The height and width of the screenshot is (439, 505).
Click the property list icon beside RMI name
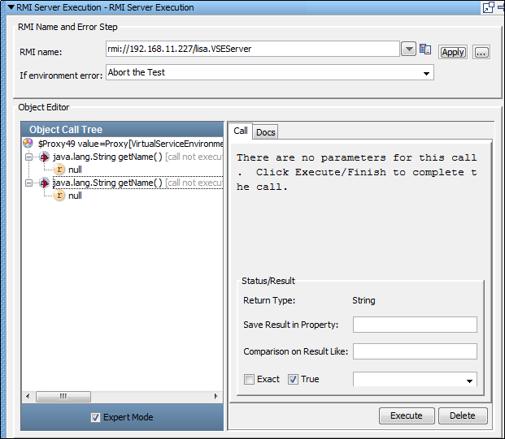pos(425,49)
